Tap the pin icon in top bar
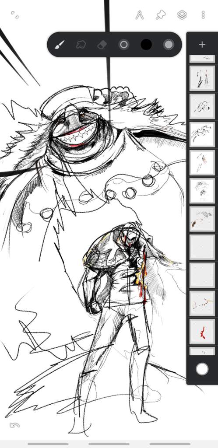The width and height of the screenshot is (218, 448). (x=161, y=15)
